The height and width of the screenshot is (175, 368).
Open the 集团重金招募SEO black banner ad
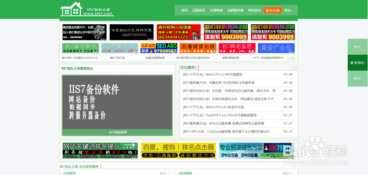coord(85,32)
